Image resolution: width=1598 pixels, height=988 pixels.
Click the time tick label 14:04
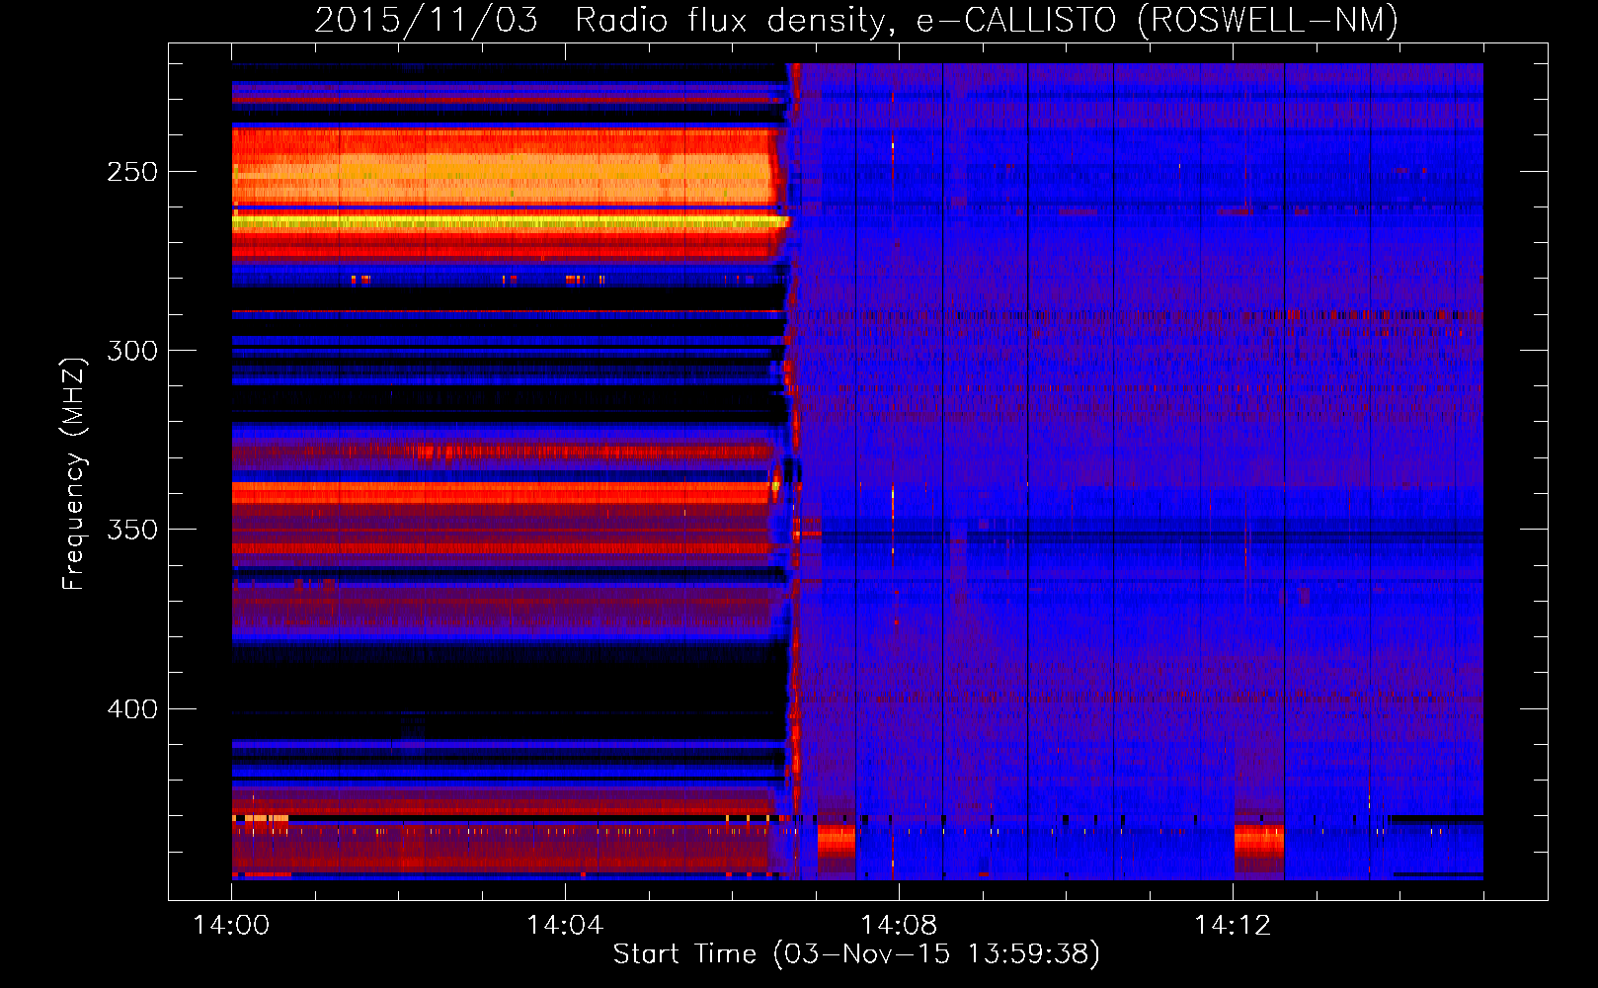click(x=565, y=925)
